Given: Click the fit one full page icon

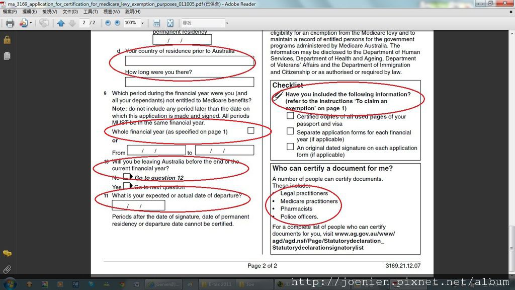Looking at the screenshot, I should pos(170,23).
